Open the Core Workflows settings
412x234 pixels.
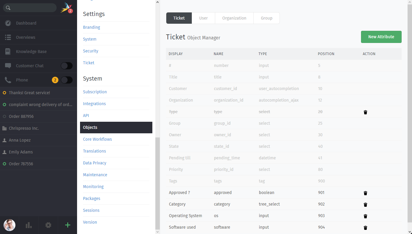[98, 139]
